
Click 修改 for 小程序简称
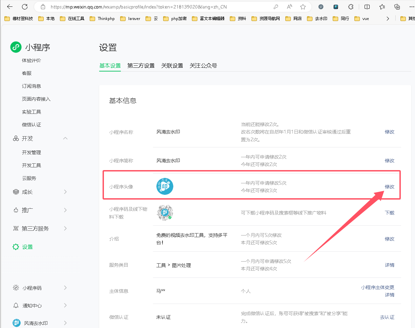click(390, 161)
